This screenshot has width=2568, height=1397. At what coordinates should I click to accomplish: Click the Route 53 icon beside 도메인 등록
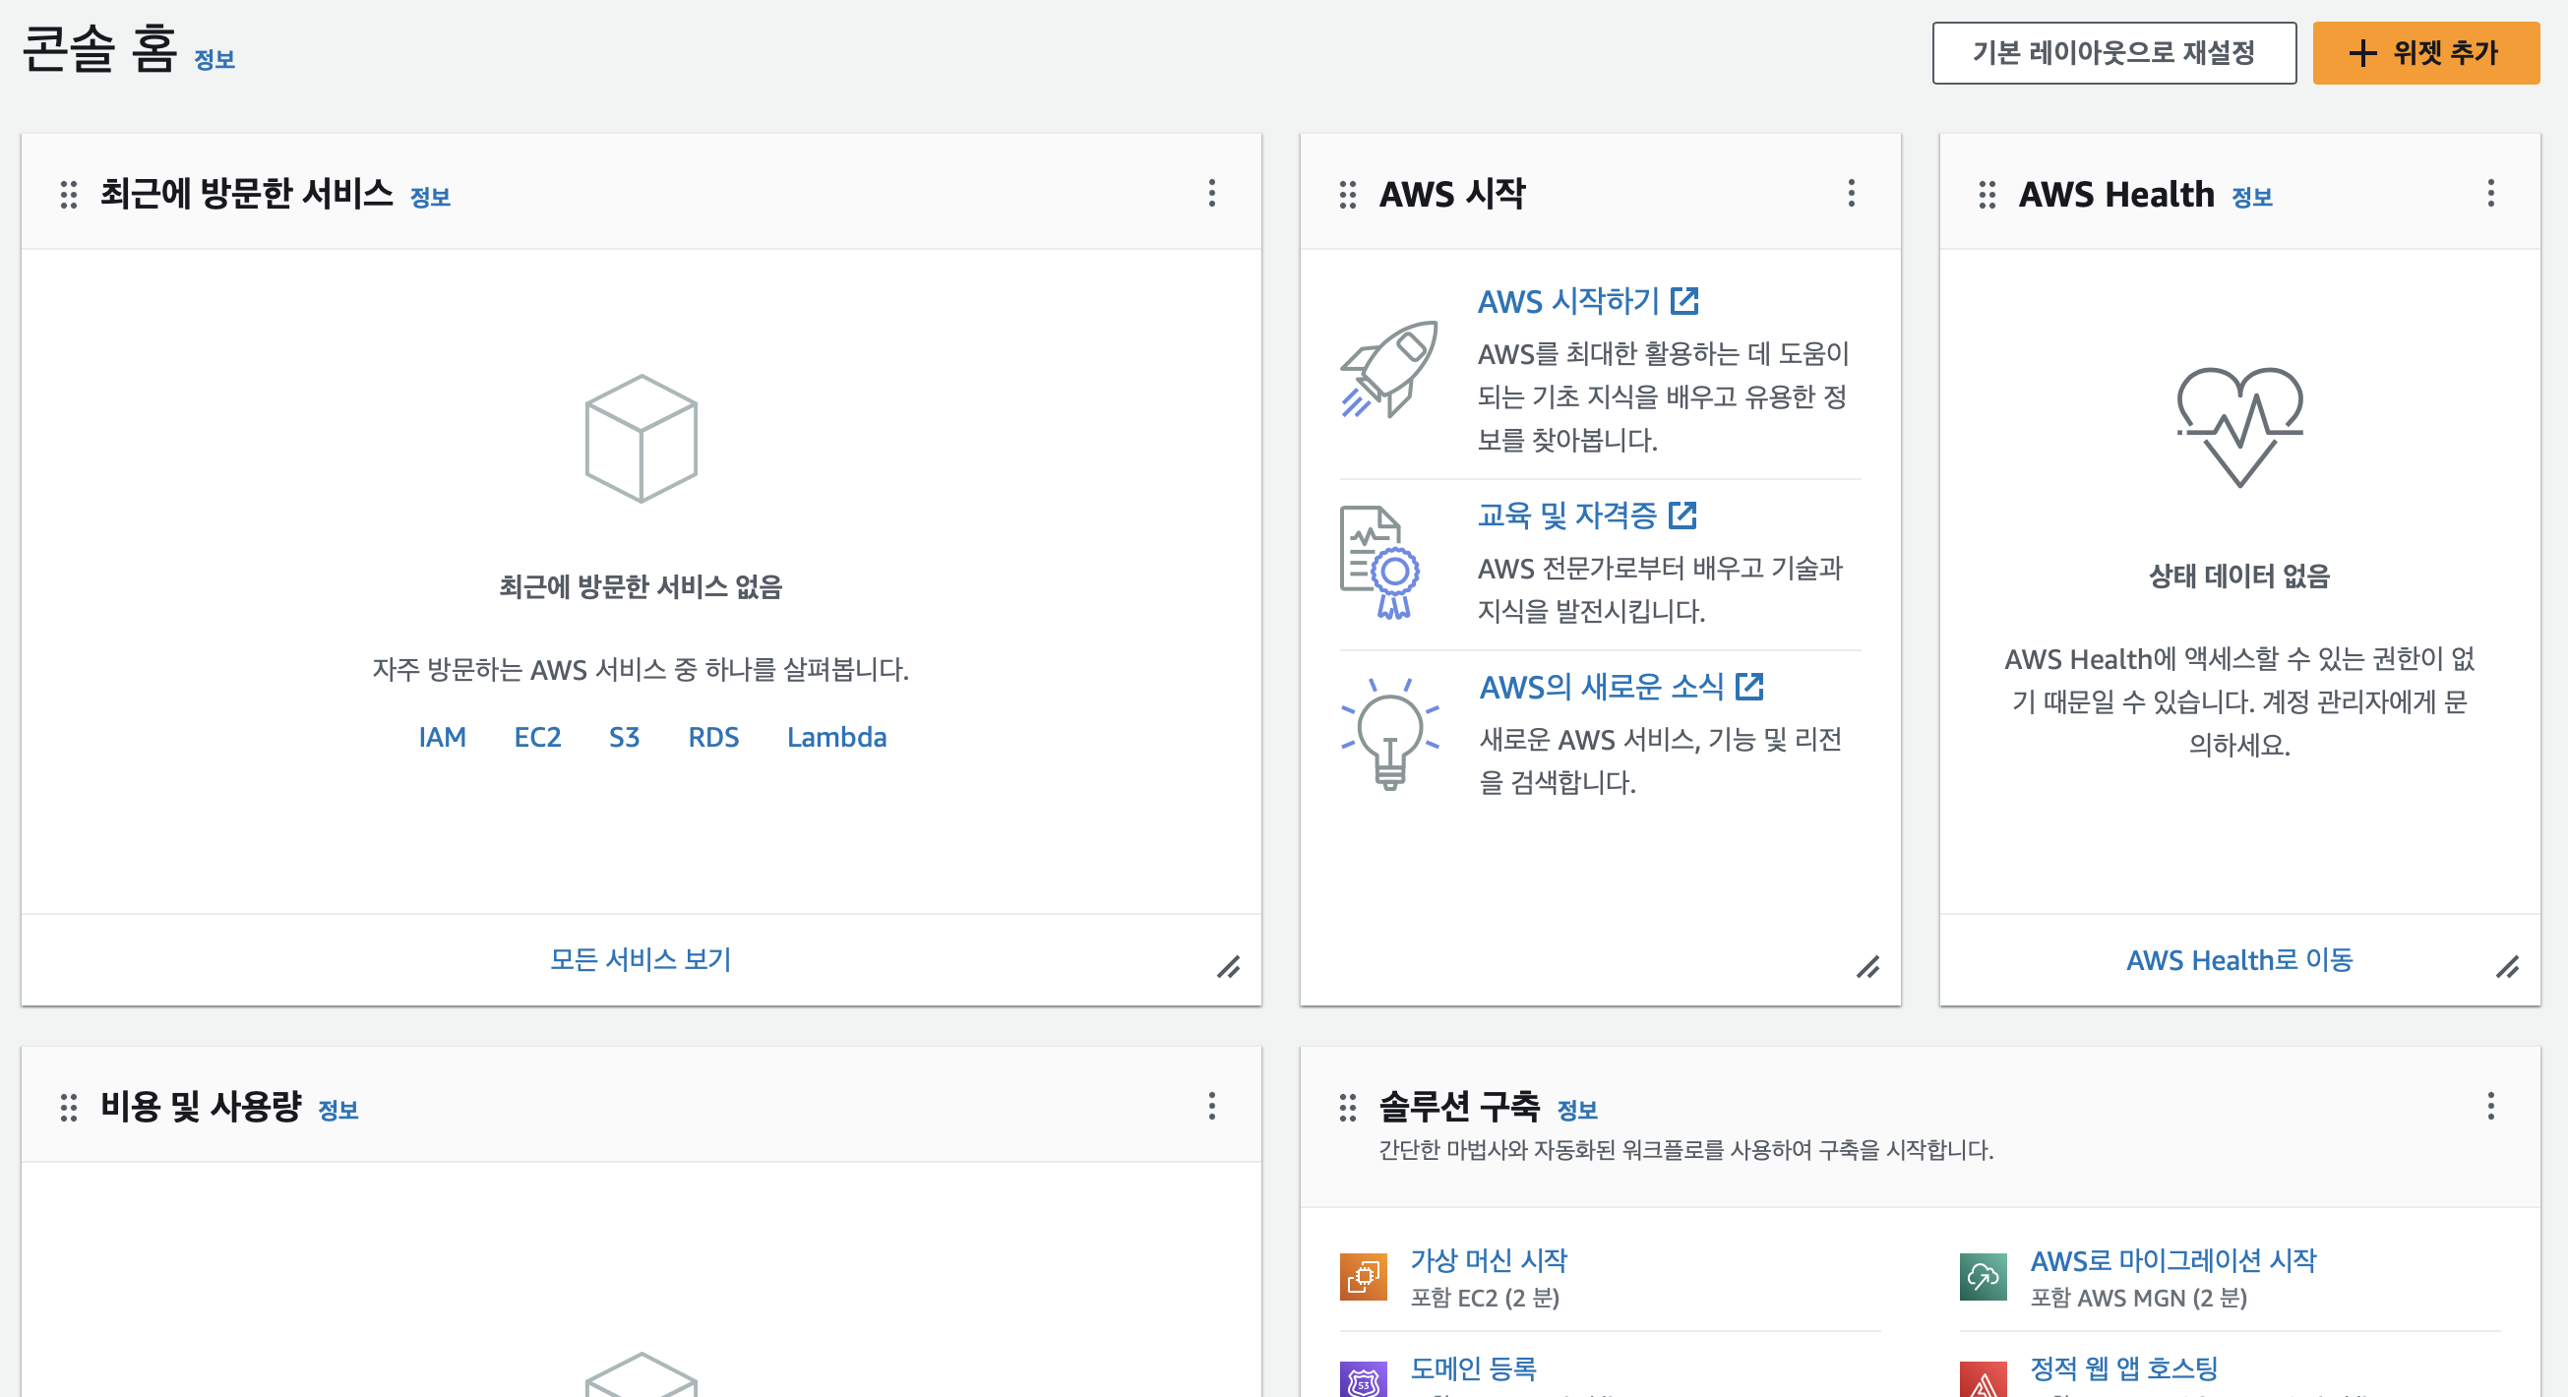click(1364, 1381)
